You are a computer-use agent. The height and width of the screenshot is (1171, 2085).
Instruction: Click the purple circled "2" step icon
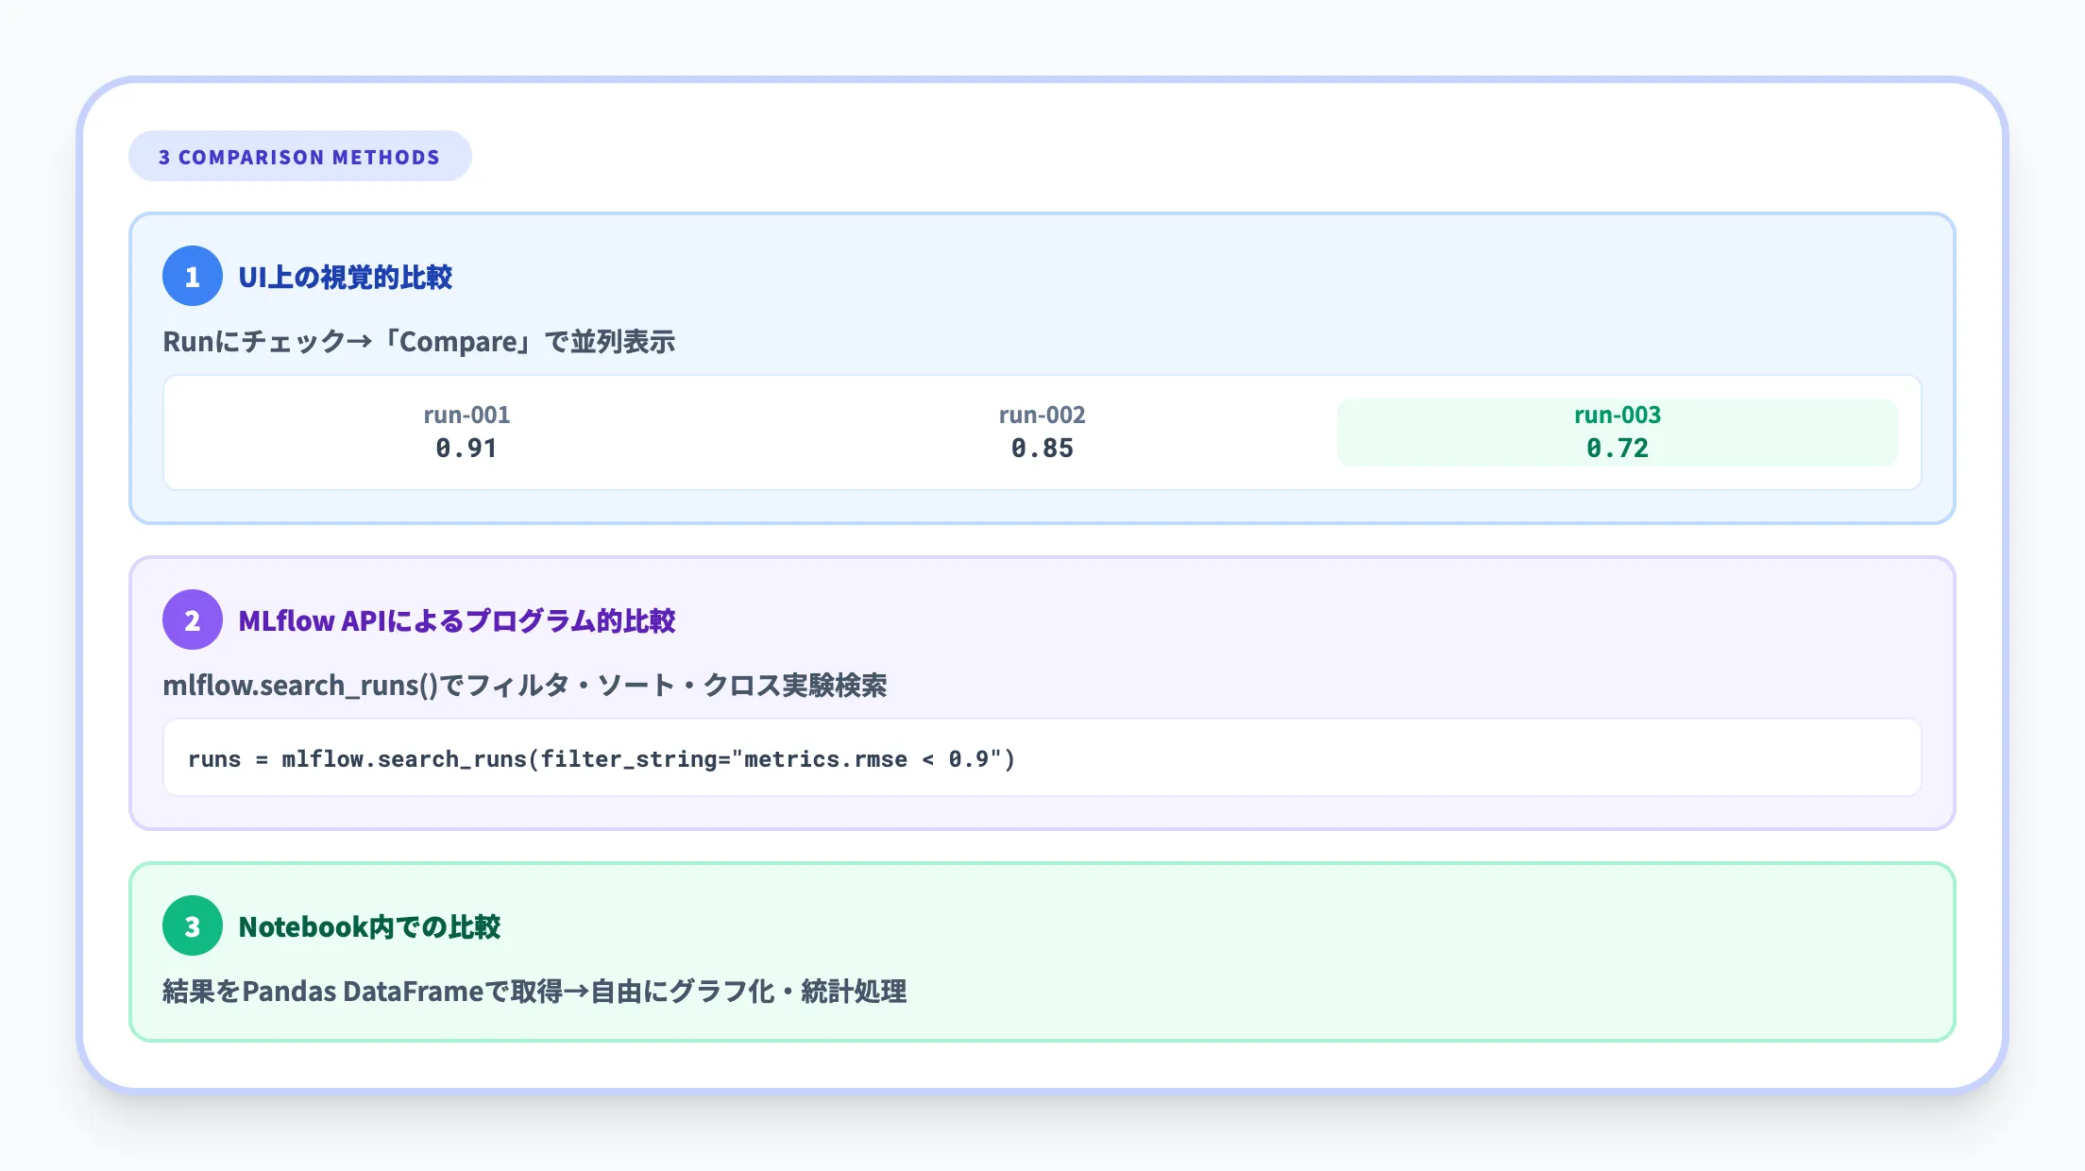click(x=193, y=620)
